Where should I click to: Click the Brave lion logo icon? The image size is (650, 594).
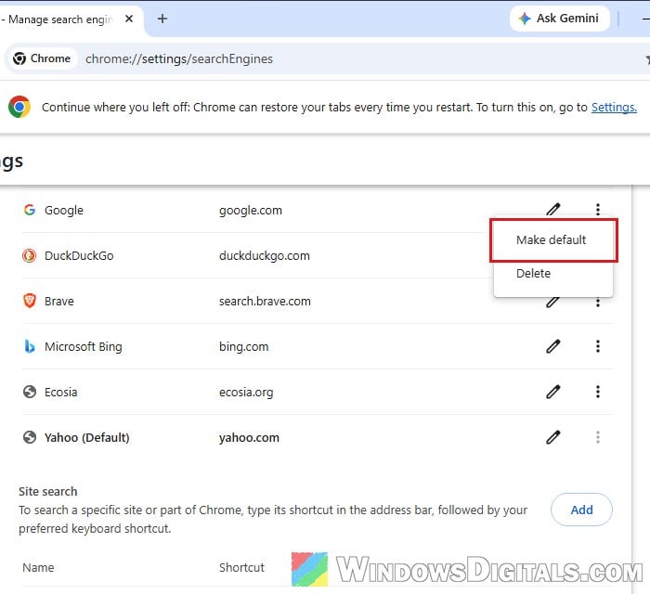[x=30, y=301]
